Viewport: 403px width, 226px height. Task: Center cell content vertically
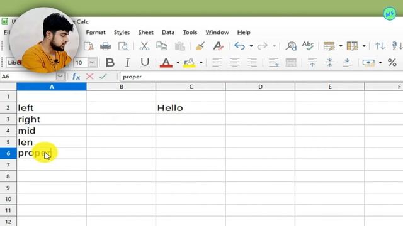tap(330, 63)
